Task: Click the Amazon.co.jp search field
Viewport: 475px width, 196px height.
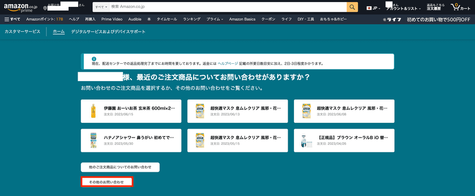Action: [x=228, y=7]
